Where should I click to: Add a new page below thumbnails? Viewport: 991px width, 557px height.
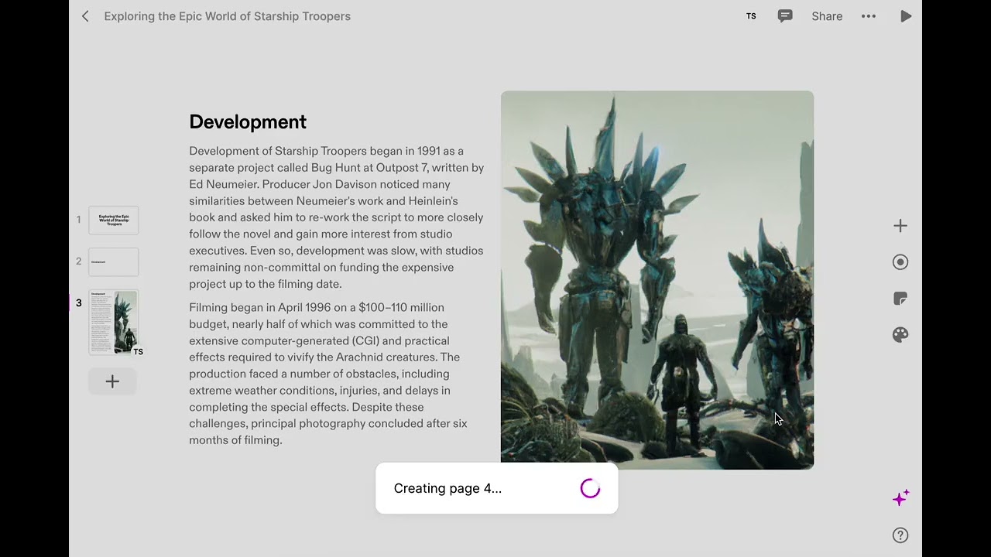point(112,381)
